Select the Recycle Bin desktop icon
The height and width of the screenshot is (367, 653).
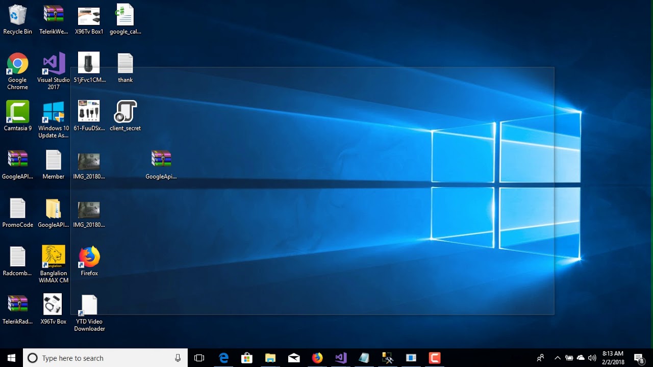[x=17, y=20]
